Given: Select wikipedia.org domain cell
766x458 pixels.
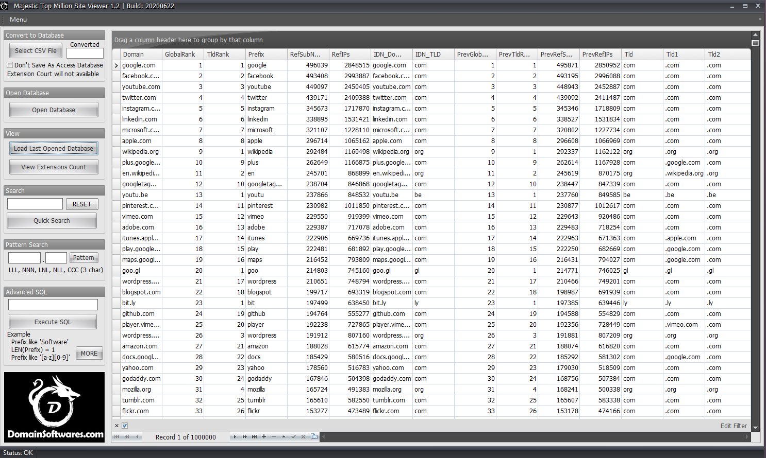Looking at the screenshot, I should 141,152.
